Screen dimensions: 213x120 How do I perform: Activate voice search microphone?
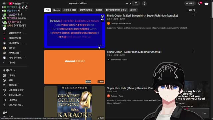[x=144, y=3]
